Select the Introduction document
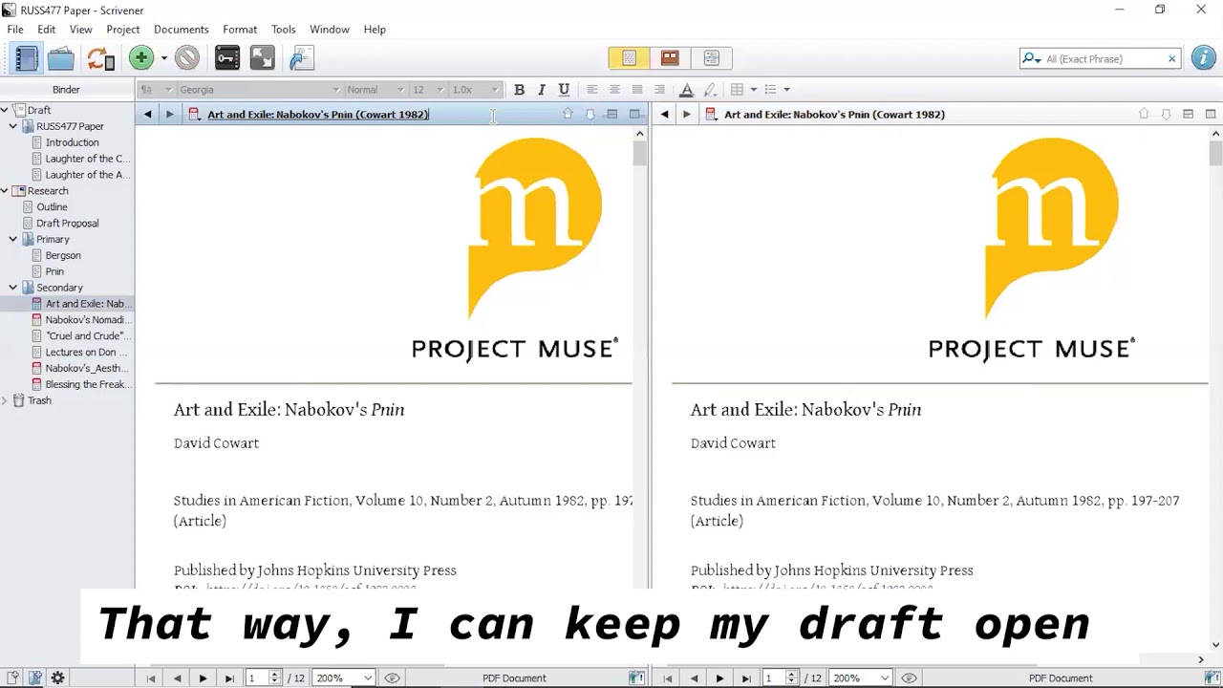Image resolution: width=1223 pixels, height=688 pixels. click(x=72, y=142)
